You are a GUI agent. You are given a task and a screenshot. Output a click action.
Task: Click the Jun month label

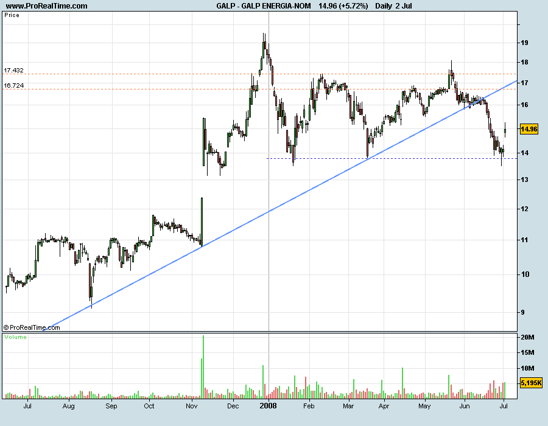click(x=465, y=406)
